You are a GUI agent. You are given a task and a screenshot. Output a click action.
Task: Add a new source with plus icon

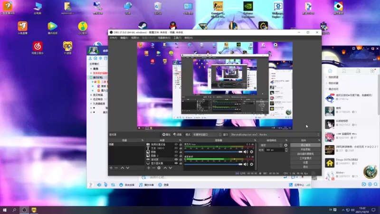149,168
